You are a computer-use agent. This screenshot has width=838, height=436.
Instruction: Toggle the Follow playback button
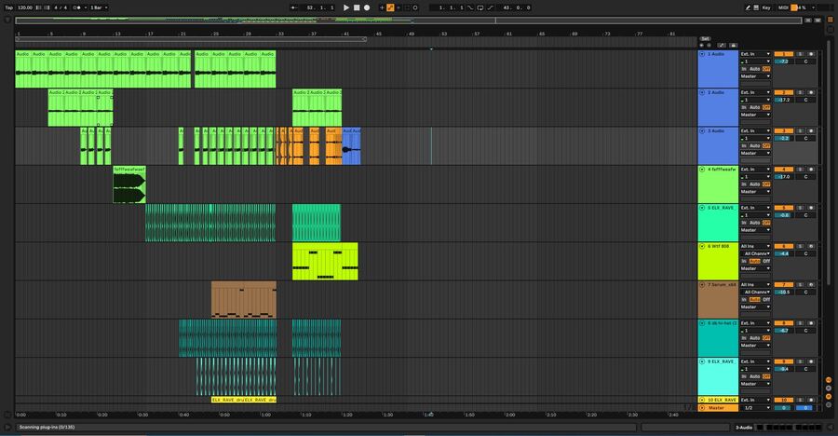pyautogui.click(x=294, y=7)
